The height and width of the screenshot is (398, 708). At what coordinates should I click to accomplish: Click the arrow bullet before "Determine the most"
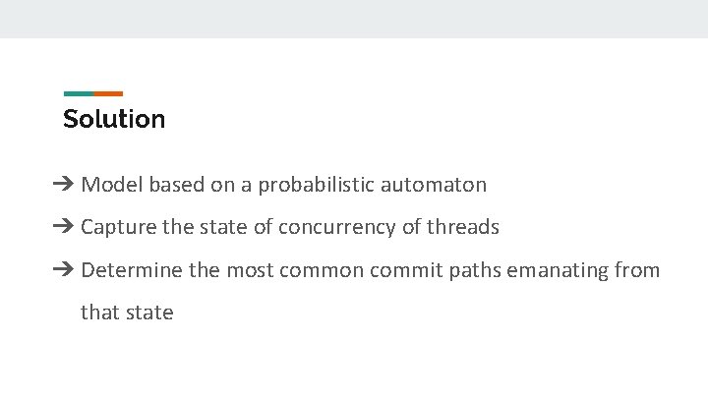click(x=63, y=269)
